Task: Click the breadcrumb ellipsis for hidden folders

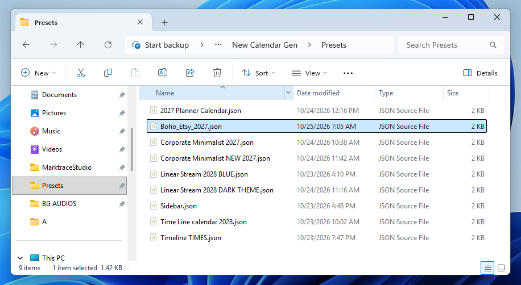Action: click(x=218, y=45)
